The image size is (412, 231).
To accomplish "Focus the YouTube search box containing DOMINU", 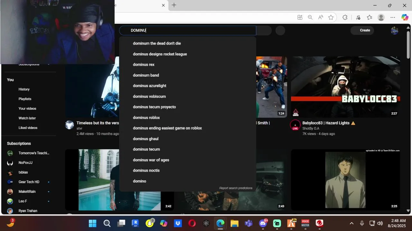I will click(x=188, y=30).
